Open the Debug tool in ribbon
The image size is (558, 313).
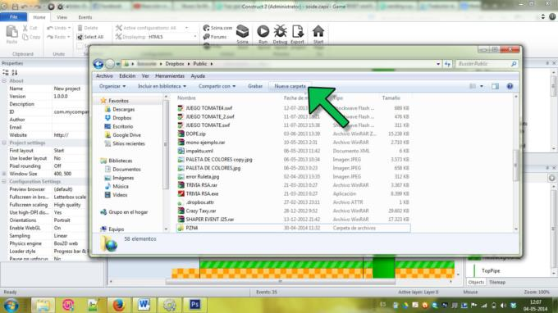280,34
